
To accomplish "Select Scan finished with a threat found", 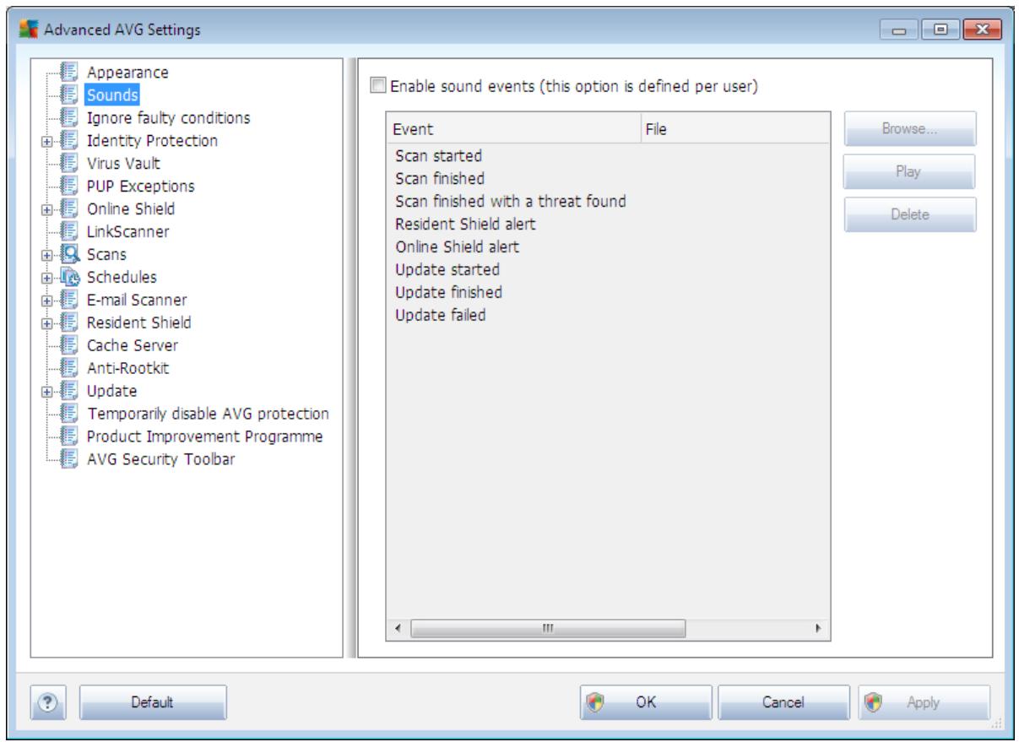I will (x=510, y=202).
